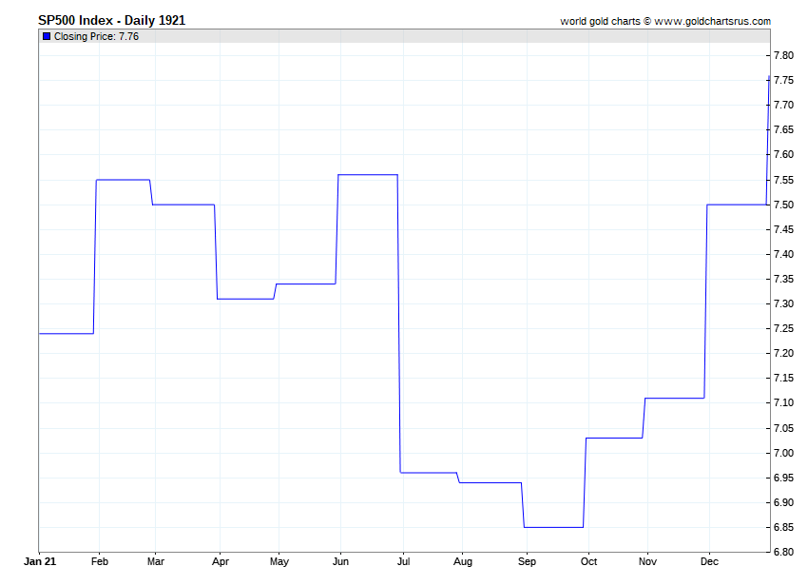Image resolution: width=808 pixels, height=586 pixels.
Task: Click the 7.00 y-axis value
Action: coord(784,454)
